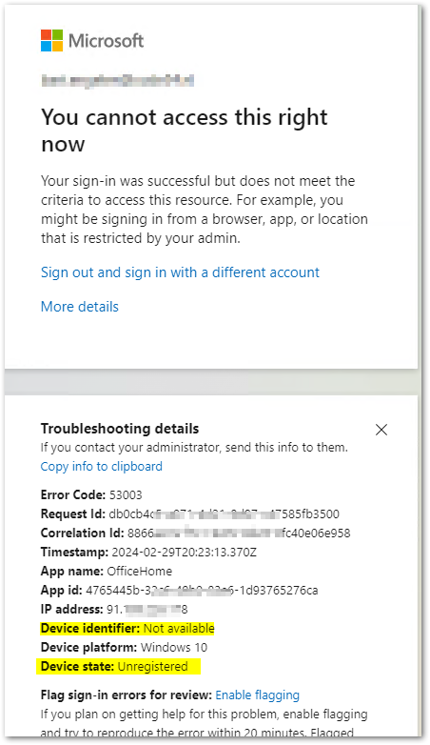Click the highlighted Device identifier line
The height and width of the screenshot is (745, 430).
(127, 628)
